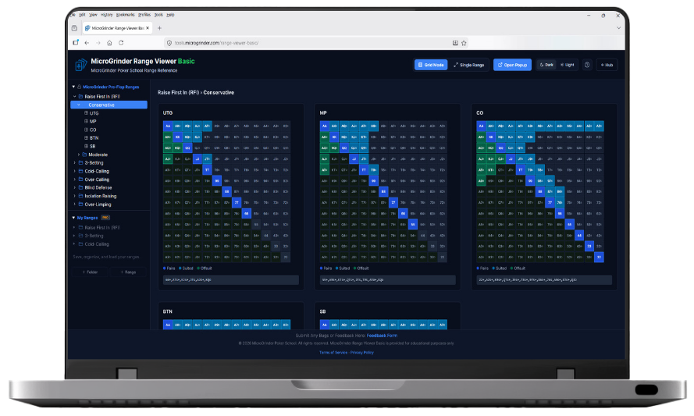
Task: Click the Open Popup button
Action: [x=513, y=65]
